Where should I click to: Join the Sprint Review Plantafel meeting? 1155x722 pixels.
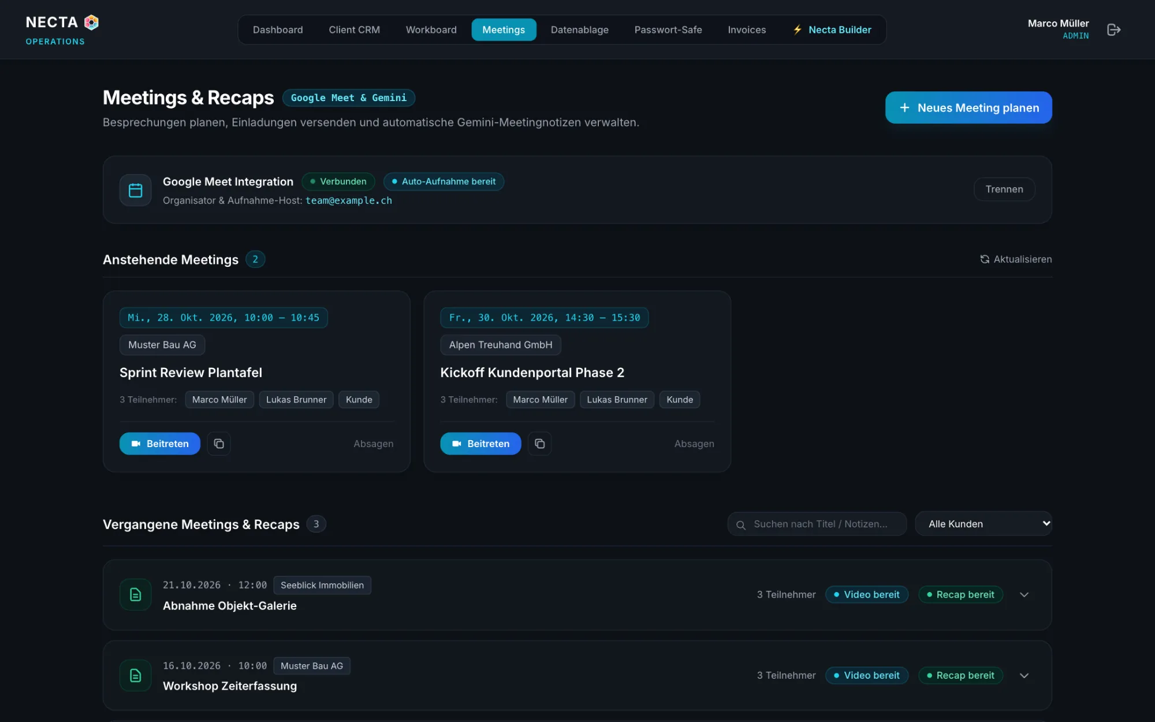coord(160,444)
